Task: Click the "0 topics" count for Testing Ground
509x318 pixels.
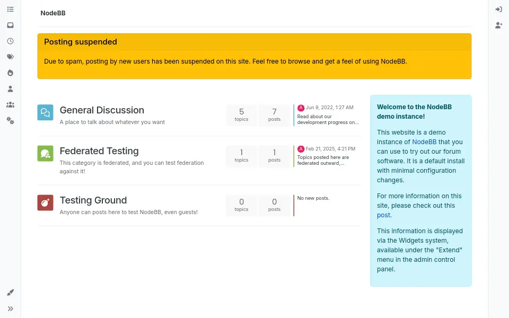Action: [x=241, y=205]
